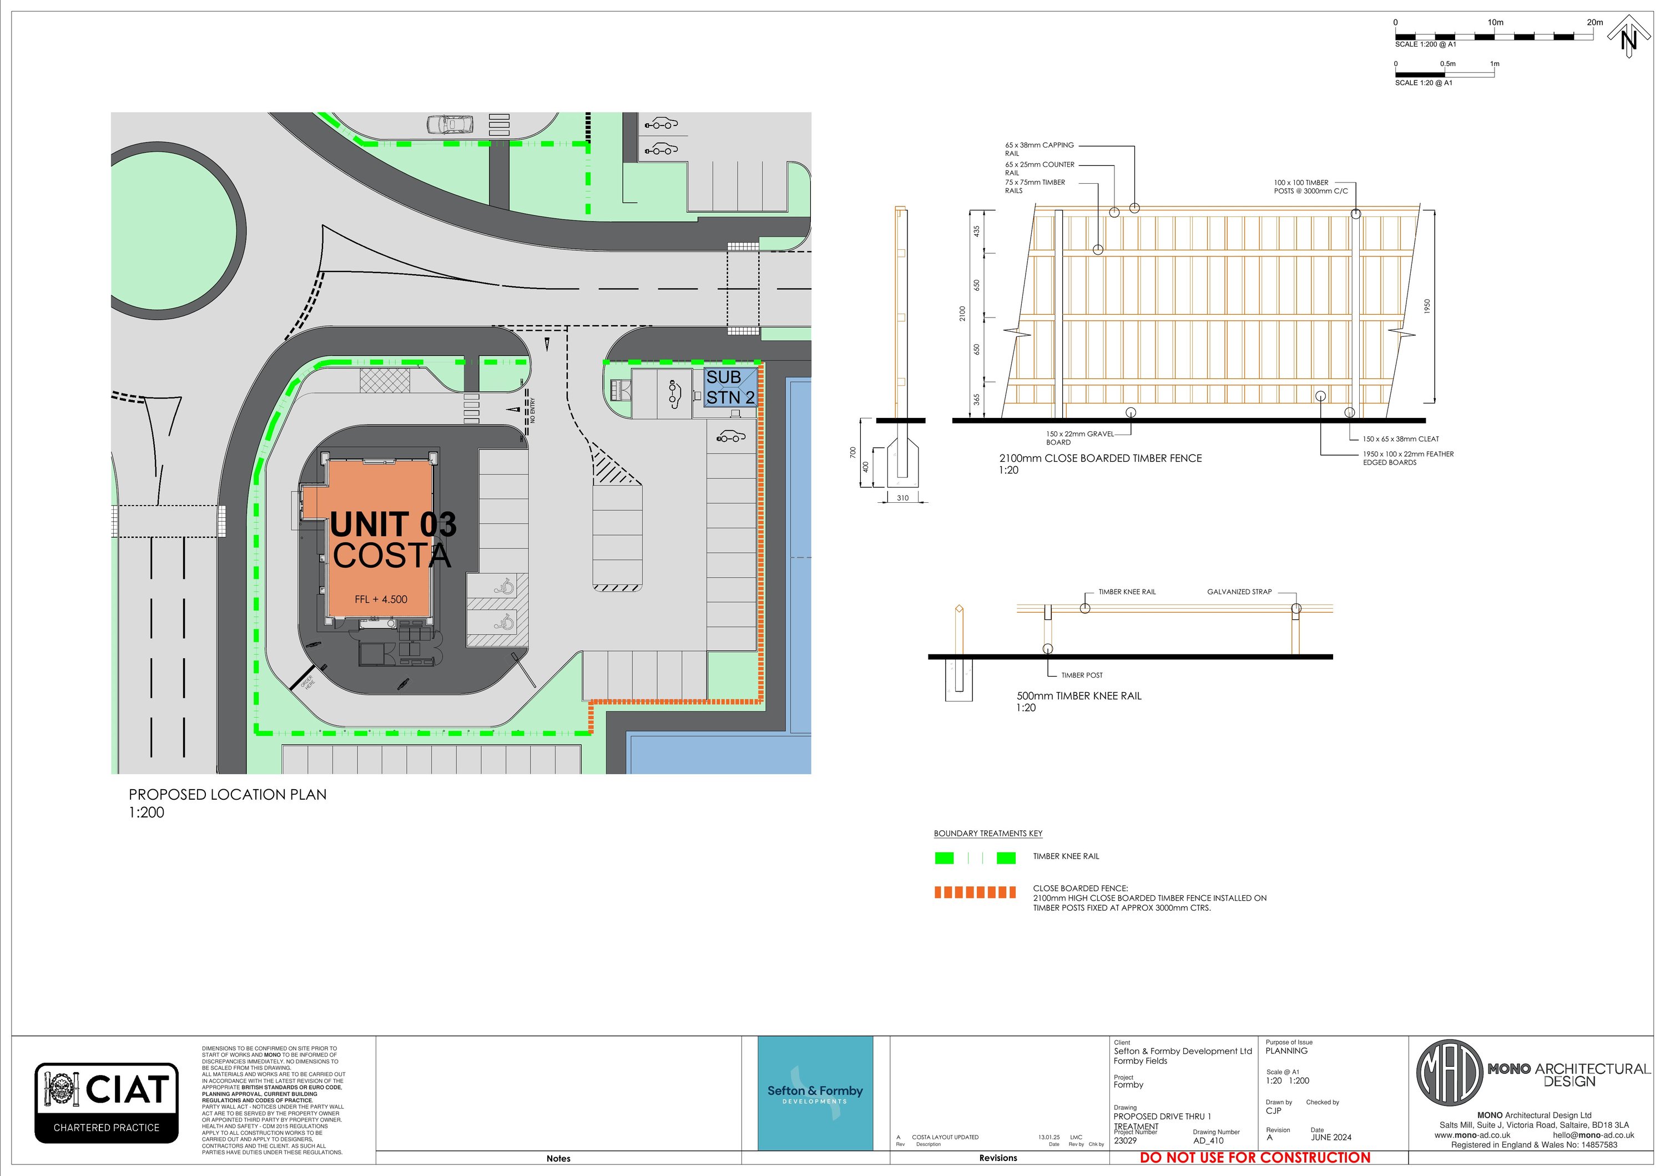This screenshot has height=1176, width=1665.
Task: Click the DO NOT USE FOR CONSTRUCTION warning
Action: (x=1254, y=1158)
